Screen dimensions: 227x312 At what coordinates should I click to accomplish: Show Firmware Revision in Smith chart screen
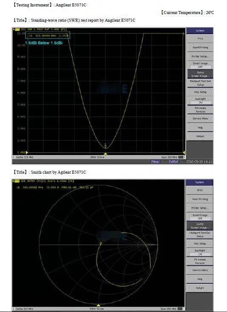tap(200, 261)
